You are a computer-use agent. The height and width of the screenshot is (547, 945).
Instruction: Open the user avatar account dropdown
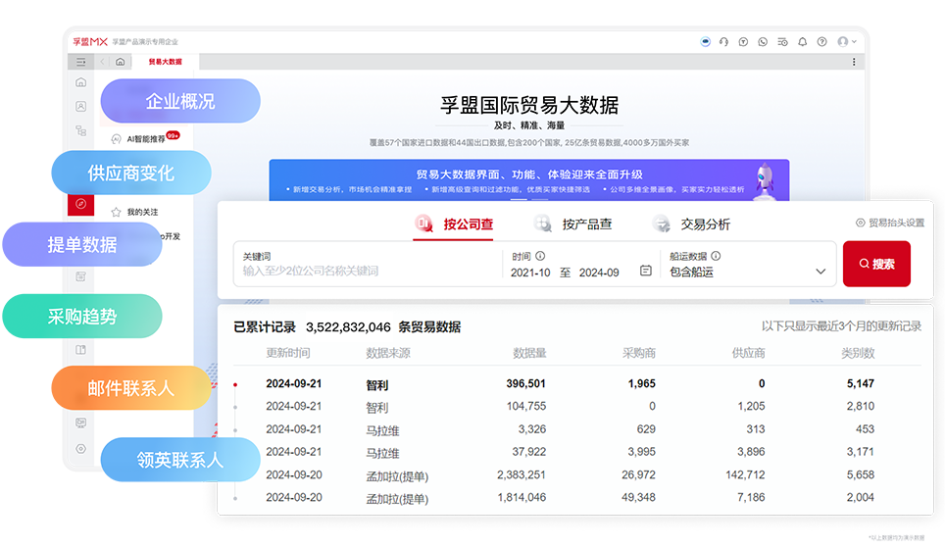click(x=846, y=42)
